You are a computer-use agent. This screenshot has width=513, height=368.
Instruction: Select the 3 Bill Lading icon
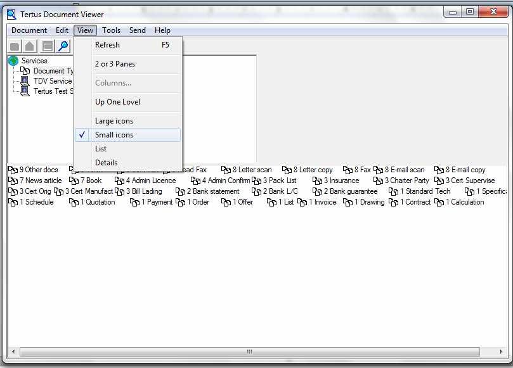coord(119,191)
